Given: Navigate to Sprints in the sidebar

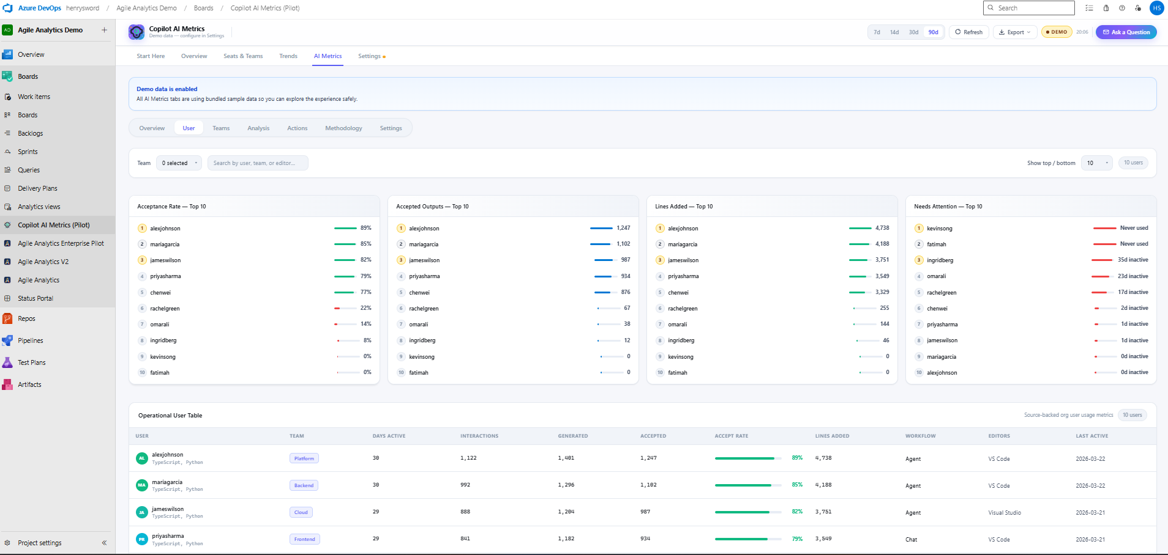Looking at the screenshot, I should pyautogui.click(x=28, y=151).
